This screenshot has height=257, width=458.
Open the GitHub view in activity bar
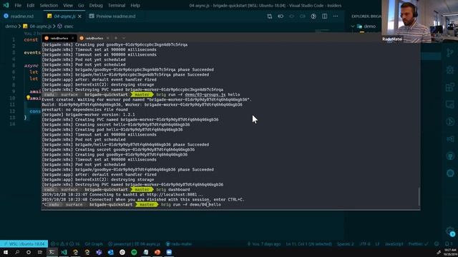pos(450,156)
